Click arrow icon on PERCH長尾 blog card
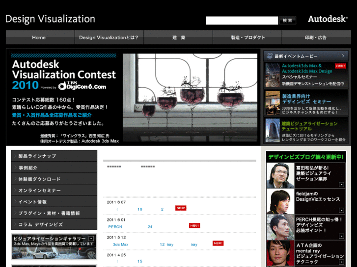This screenshot has width=357, height=267. [341, 236]
